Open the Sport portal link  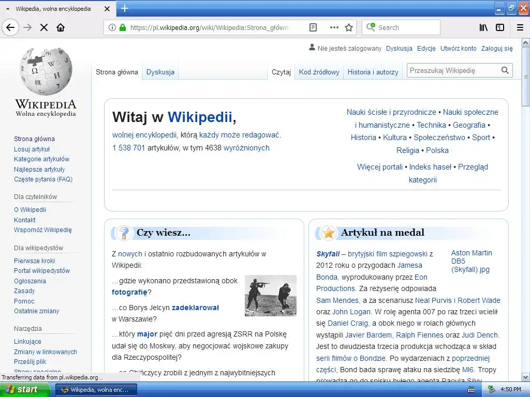481,138
